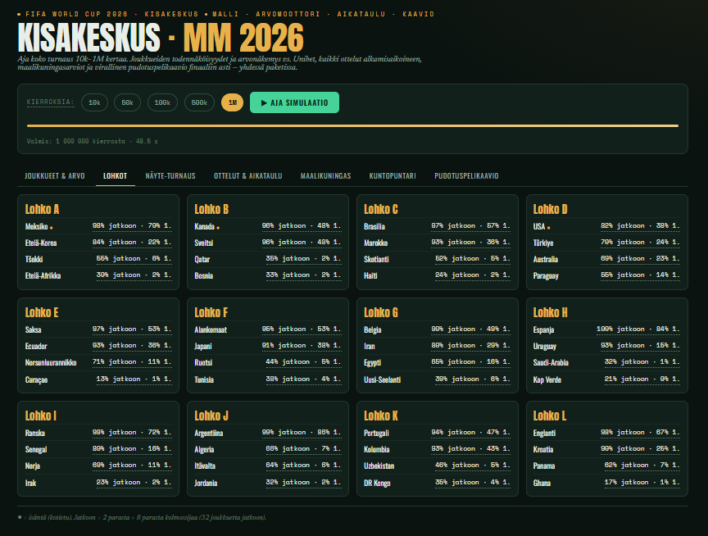Click the Kierroksia label
The width and height of the screenshot is (708, 536).
coord(50,102)
